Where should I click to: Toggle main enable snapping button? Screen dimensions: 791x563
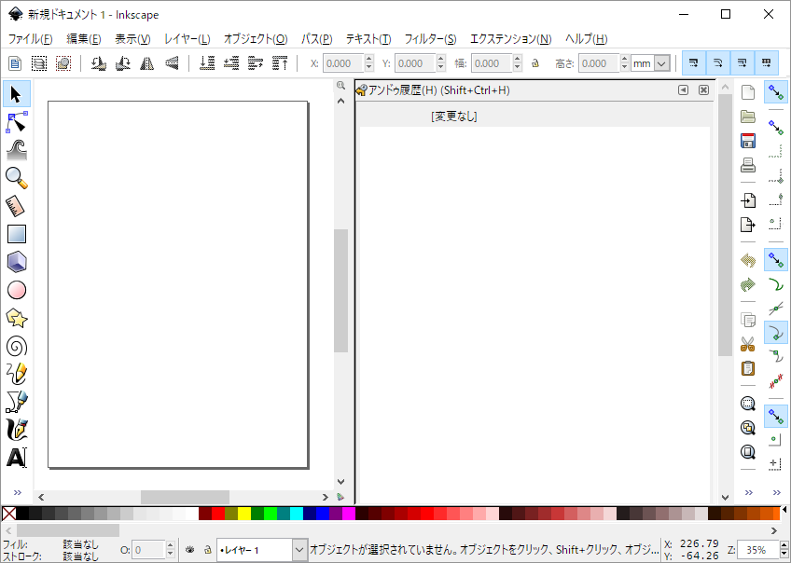point(776,92)
